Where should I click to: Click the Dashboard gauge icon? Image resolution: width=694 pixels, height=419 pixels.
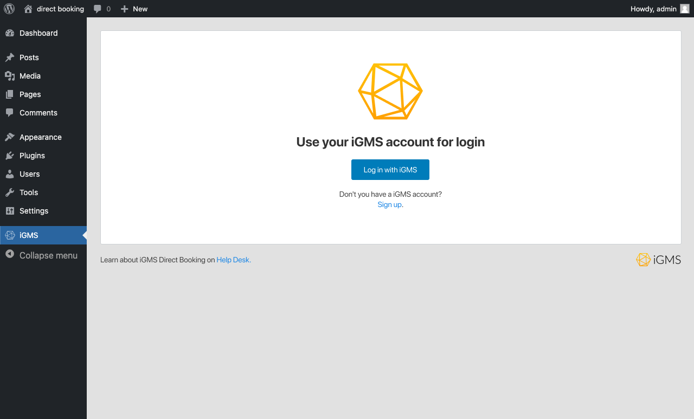pos(10,33)
